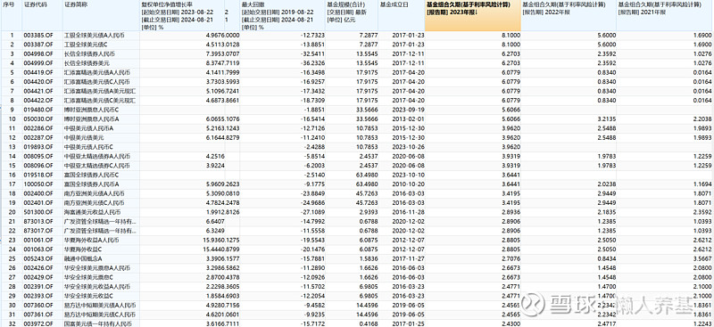Select inception date 2023-09-19

click(x=408, y=110)
